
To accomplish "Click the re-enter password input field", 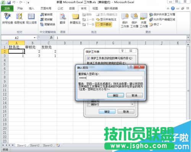I will click(111, 78).
